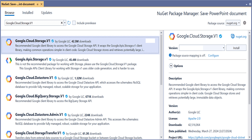252x140 pixels.
Task: Click the details pane scrollbar up arrow
Action: click(x=249, y=32)
